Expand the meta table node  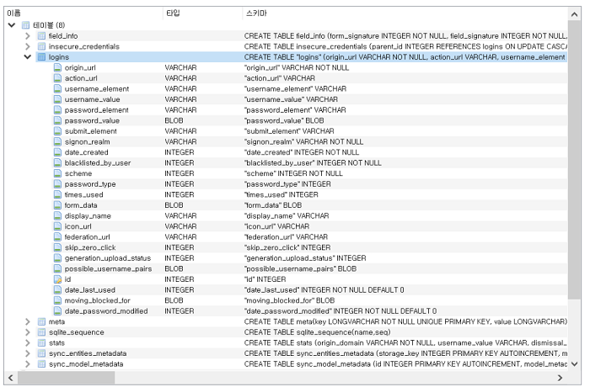tap(28, 322)
